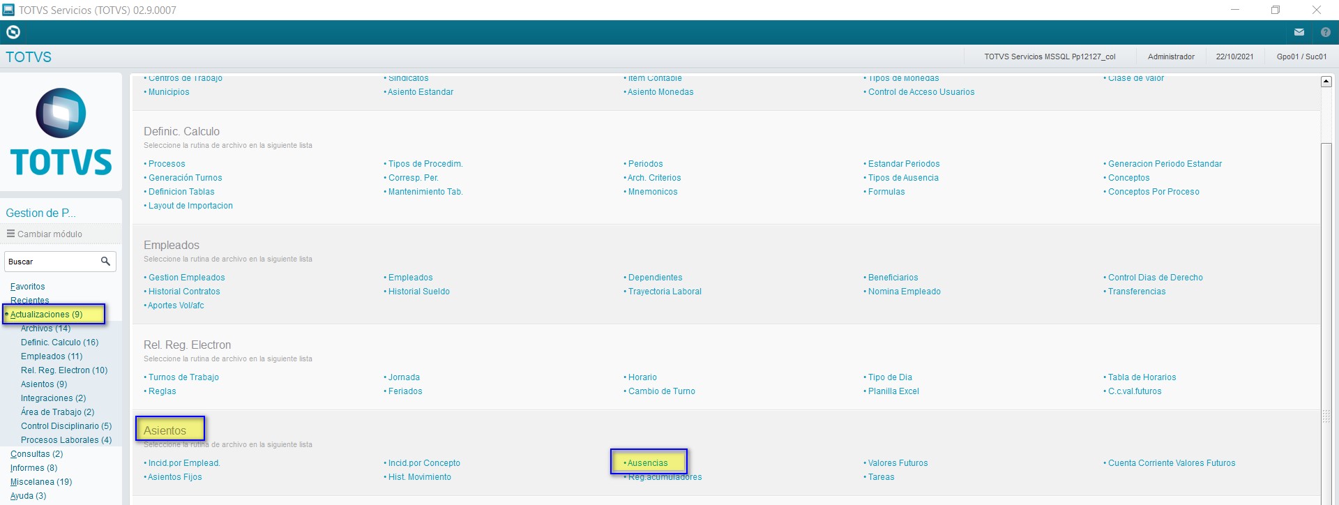Open Estandar Periodos routine
The height and width of the screenshot is (505, 1339).
coord(904,164)
